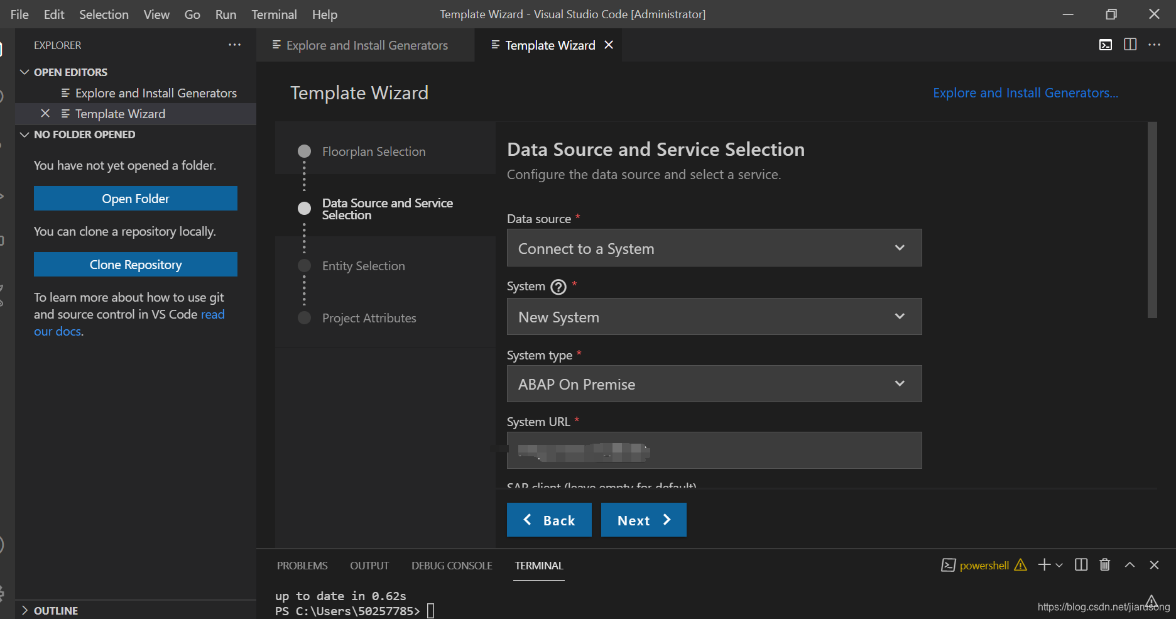The width and height of the screenshot is (1176, 619).
Task: Switch to the Debug Console tab
Action: pos(452,566)
